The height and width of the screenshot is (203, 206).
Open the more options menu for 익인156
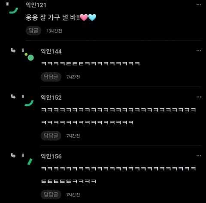(199, 156)
